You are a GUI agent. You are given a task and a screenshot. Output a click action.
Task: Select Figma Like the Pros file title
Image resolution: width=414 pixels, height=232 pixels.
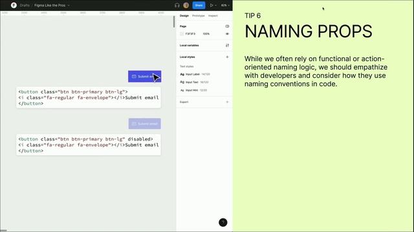pyautogui.click(x=50, y=5)
